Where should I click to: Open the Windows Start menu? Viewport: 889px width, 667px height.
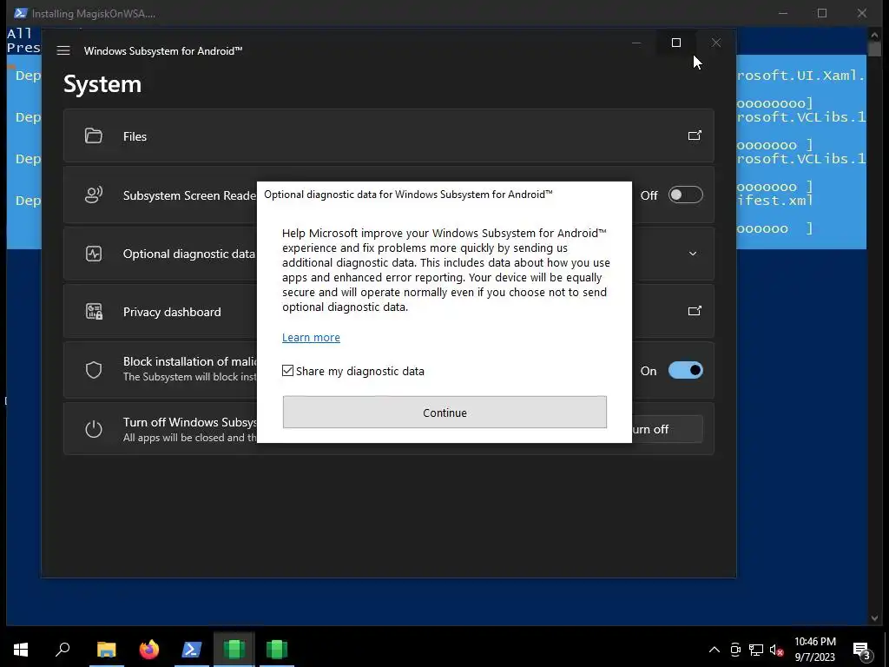pos(21,650)
